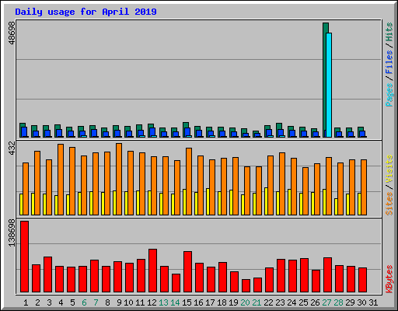Click the blue Files bar for day 1
This screenshot has height=311, width=398.
[x=24, y=132]
